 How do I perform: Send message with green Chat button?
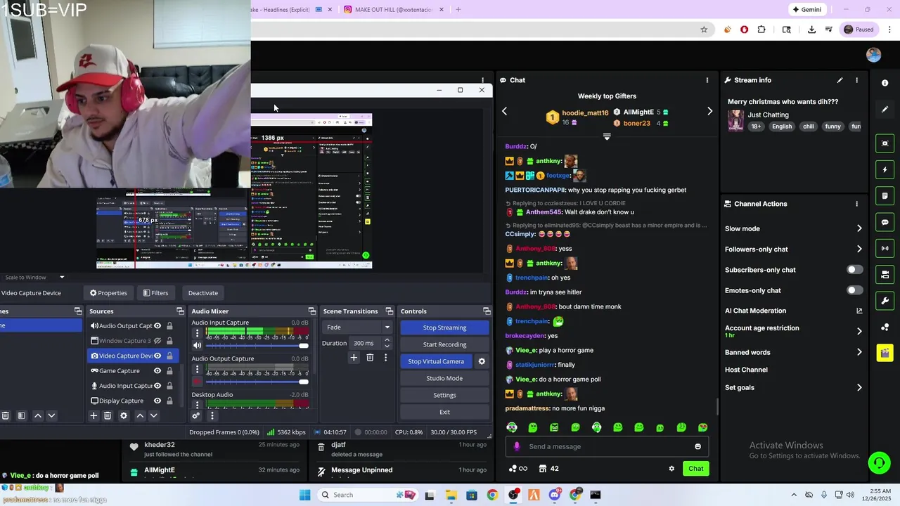695,469
